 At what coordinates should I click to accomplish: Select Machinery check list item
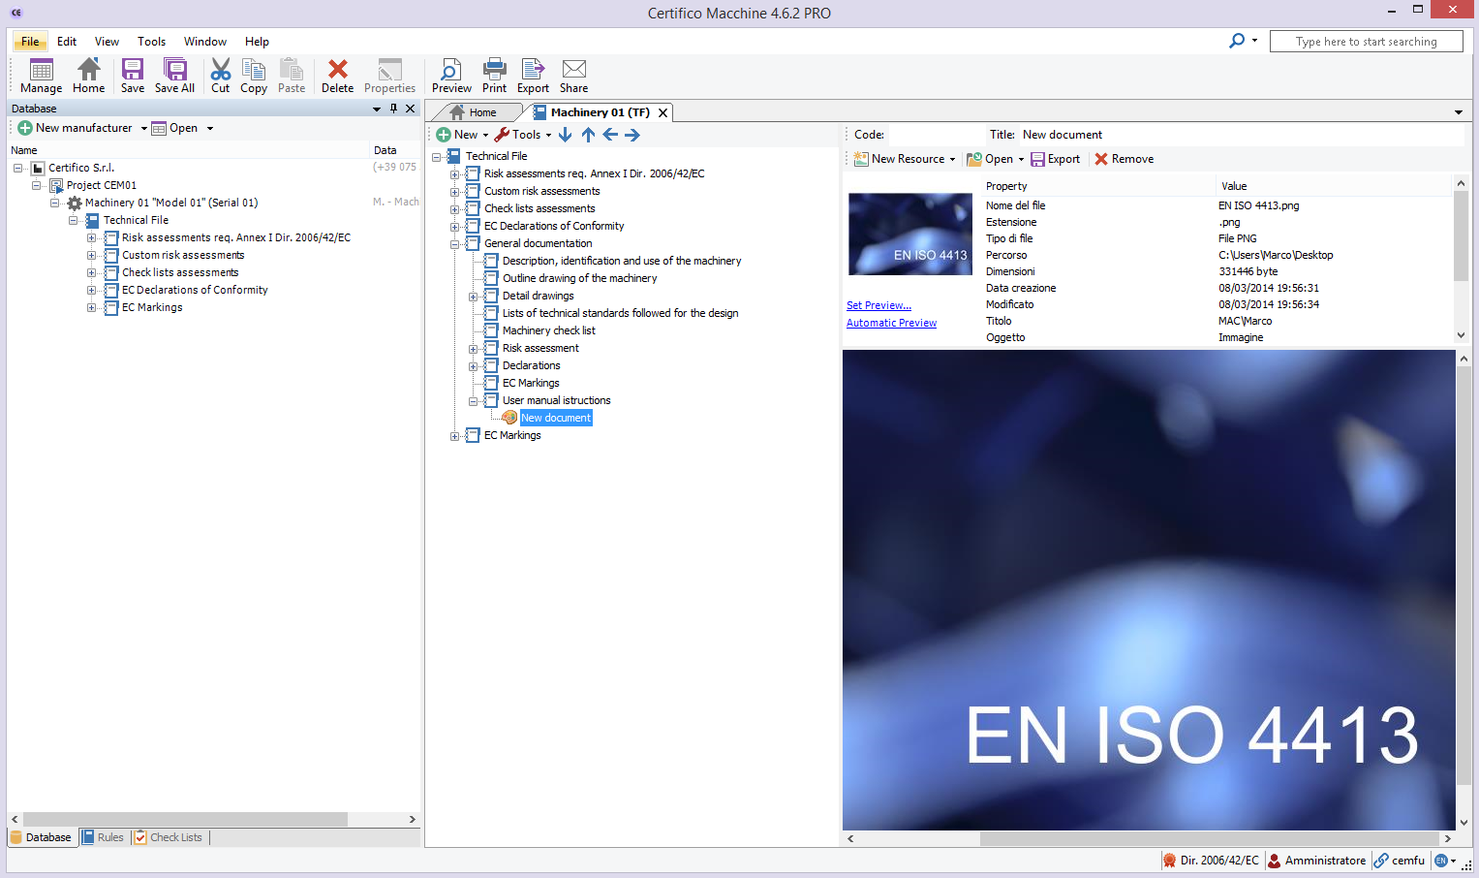click(x=548, y=330)
